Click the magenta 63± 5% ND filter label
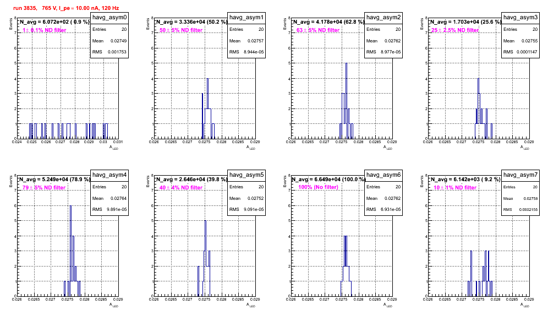The image size is (548, 315). [x=318, y=30]
